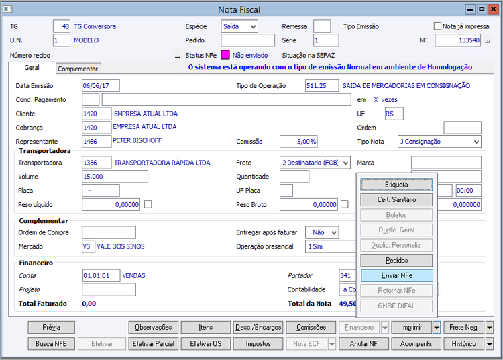Select Enviar NFe from the popup menu
The height and width of the screenshot is (360, 503).
(x=396, y=275)
